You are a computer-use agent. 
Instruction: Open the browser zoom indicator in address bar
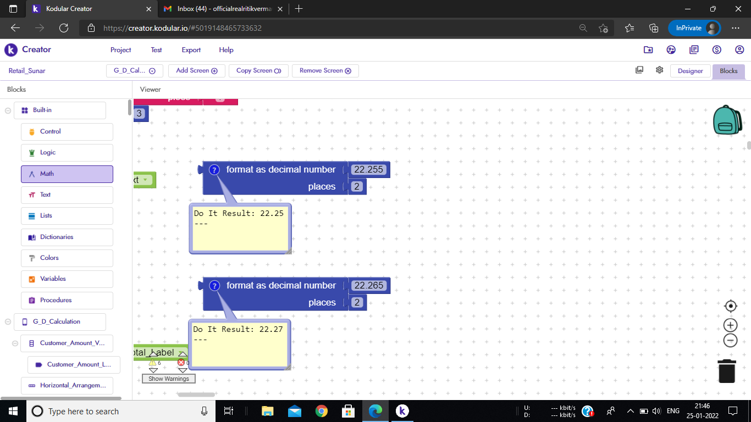coord(583,28)
